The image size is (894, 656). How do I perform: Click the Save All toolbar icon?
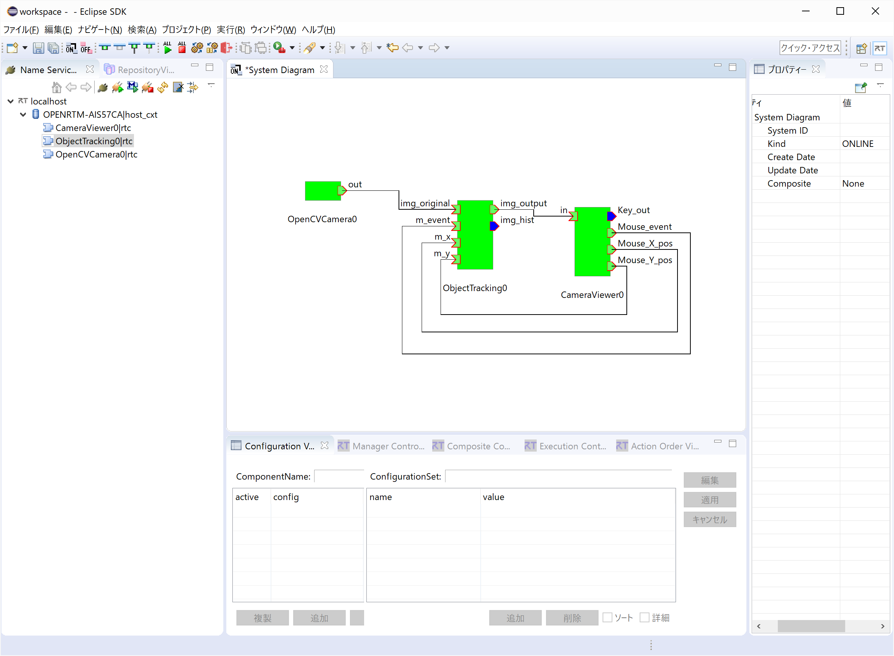53,48
